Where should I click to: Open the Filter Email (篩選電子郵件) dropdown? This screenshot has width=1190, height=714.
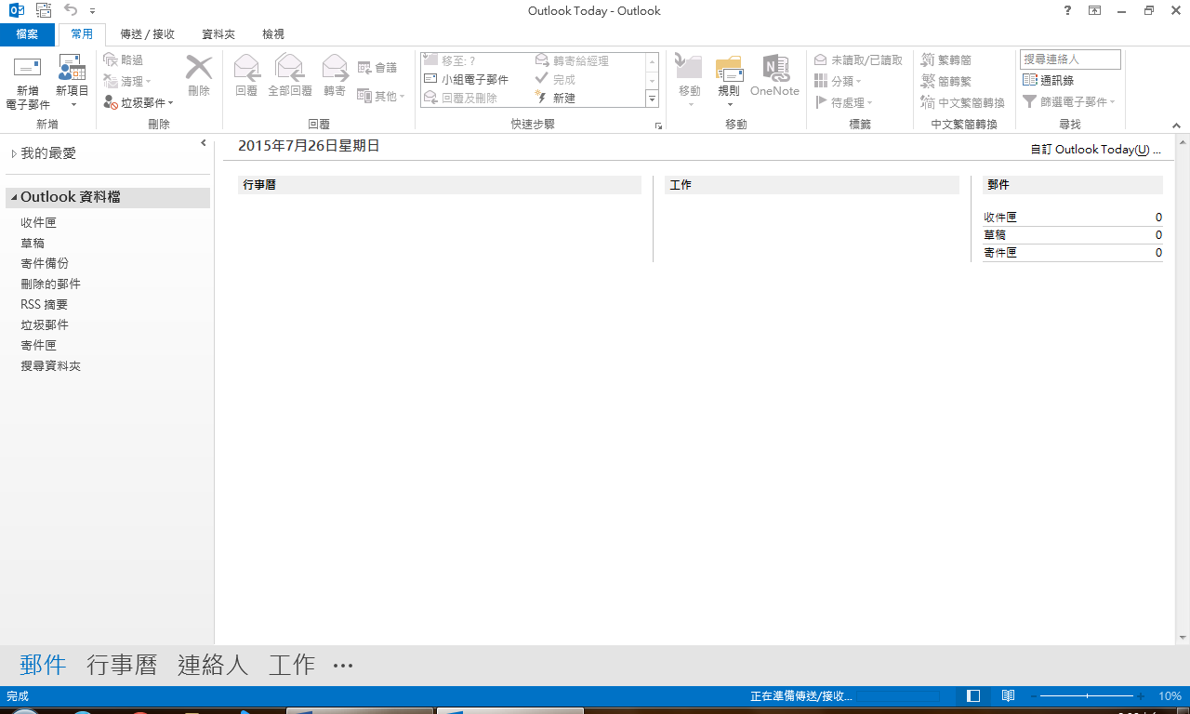pyautogui.click(x=1068, y=102)
